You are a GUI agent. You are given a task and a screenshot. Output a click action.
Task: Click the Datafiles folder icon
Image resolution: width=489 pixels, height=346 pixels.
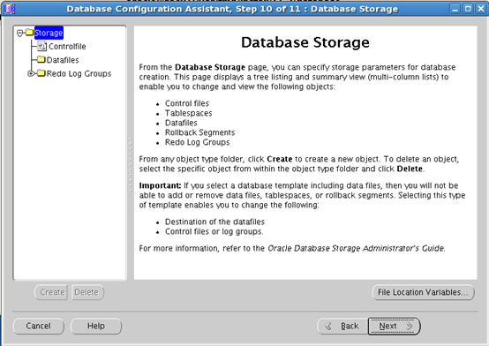click(41, 59)
